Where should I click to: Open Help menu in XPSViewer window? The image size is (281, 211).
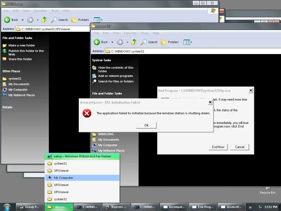66,11
